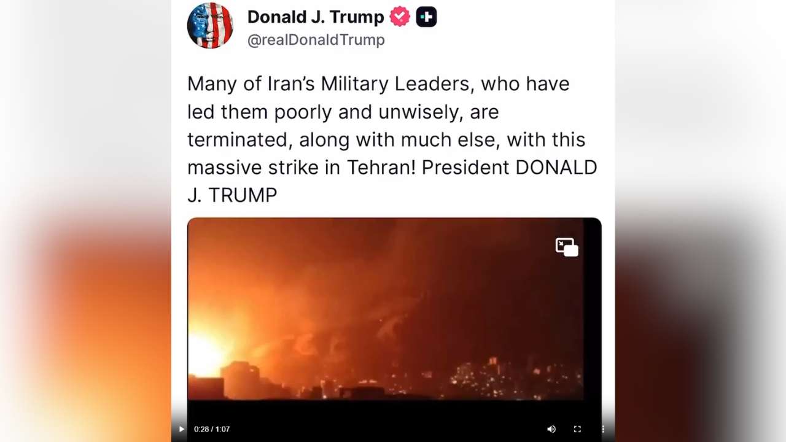Screen dimensions: 786x442
Task: Click the dark plus badge beside the name
Action: tap(426, 17)
